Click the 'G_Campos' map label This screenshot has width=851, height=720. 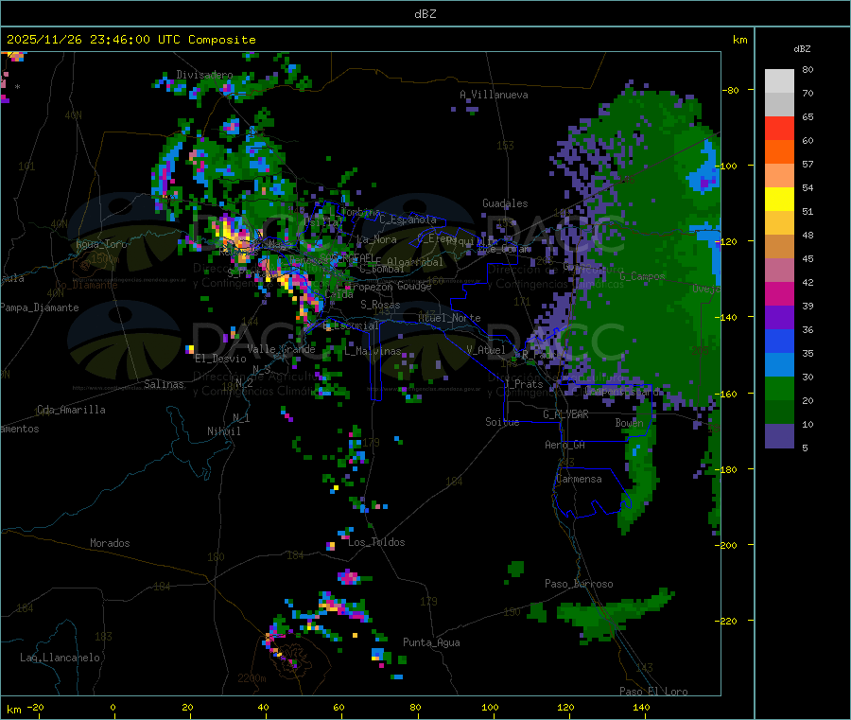pos(642,276)
